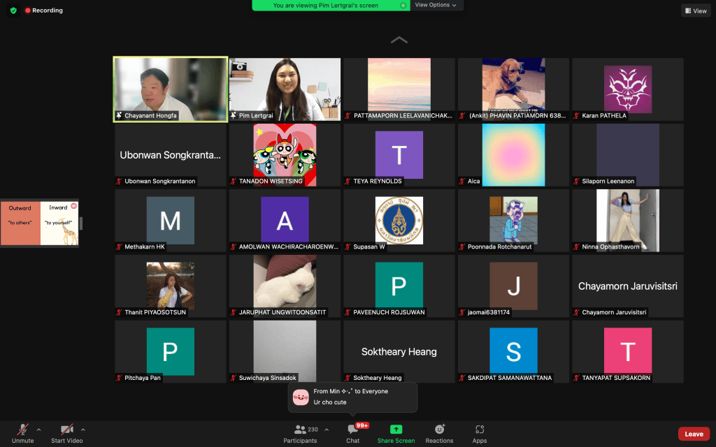The image size is (716, 447).
Task: Click the Outward/Inward shared screen thumbnail
Action: pos(39,223)
